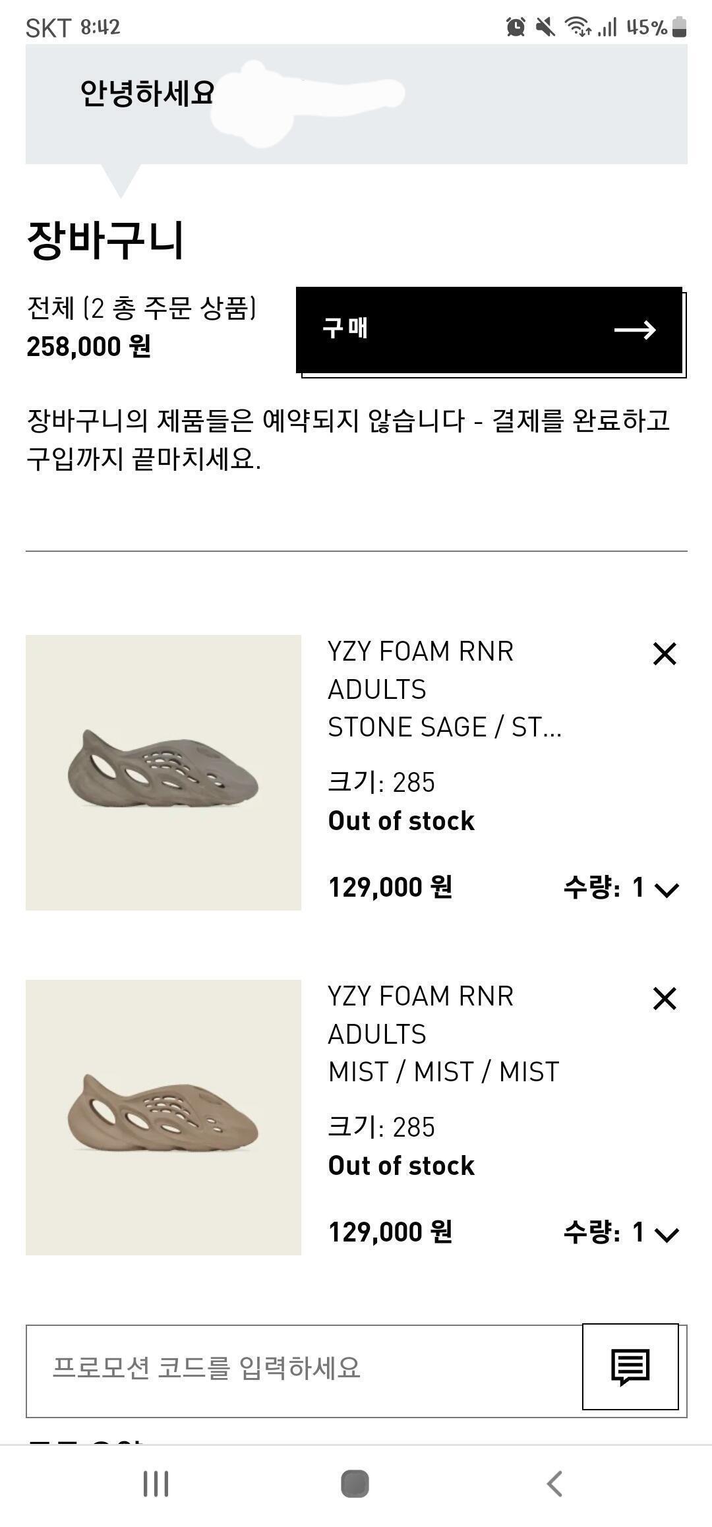712x1527 pixels.
Task: Tap the battery indicator icon
Action: coord(680,27)
